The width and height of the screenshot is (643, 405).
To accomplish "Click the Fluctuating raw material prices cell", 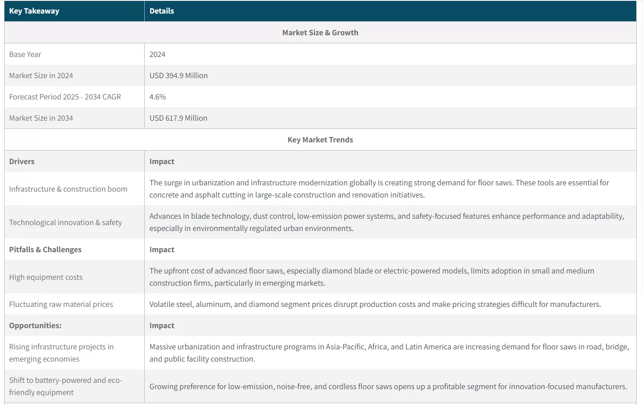I will tap(61, 304).
